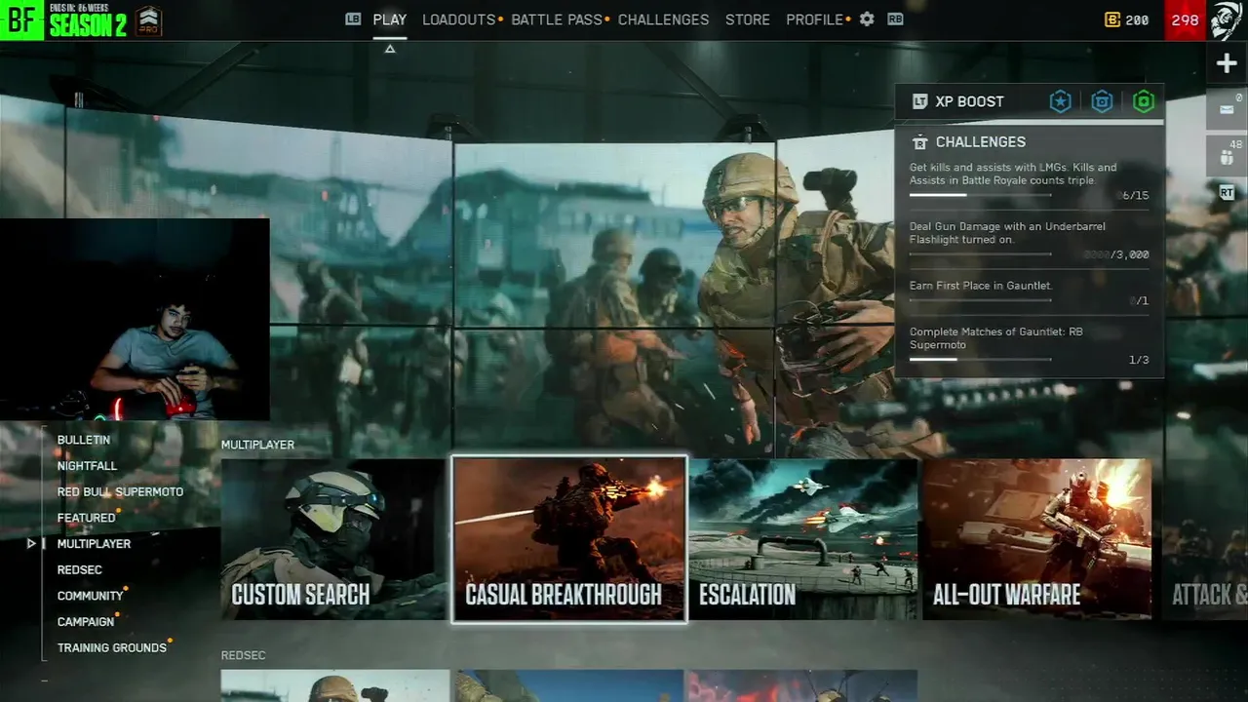The image size is (1248, 702).
Task: Choose the All-Out Warfare mode tile
Action: 1036,539
